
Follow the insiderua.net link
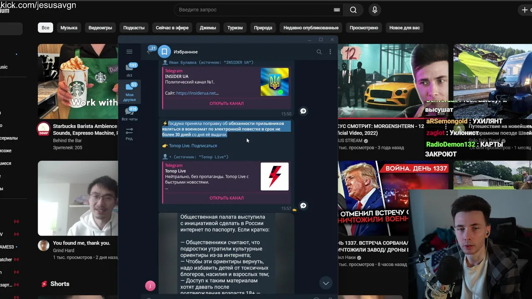pyautogui.click(x=197, y=93)
